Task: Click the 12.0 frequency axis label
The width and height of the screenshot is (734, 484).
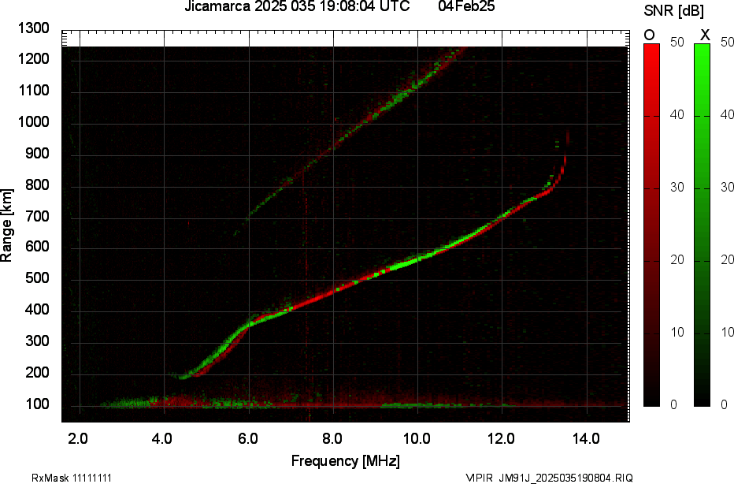Action: click(502, 439)
